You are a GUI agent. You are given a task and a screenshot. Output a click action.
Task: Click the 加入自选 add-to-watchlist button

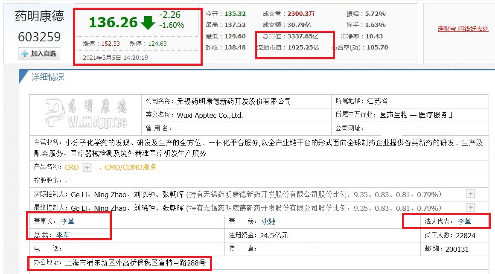[x=39, y=54]
